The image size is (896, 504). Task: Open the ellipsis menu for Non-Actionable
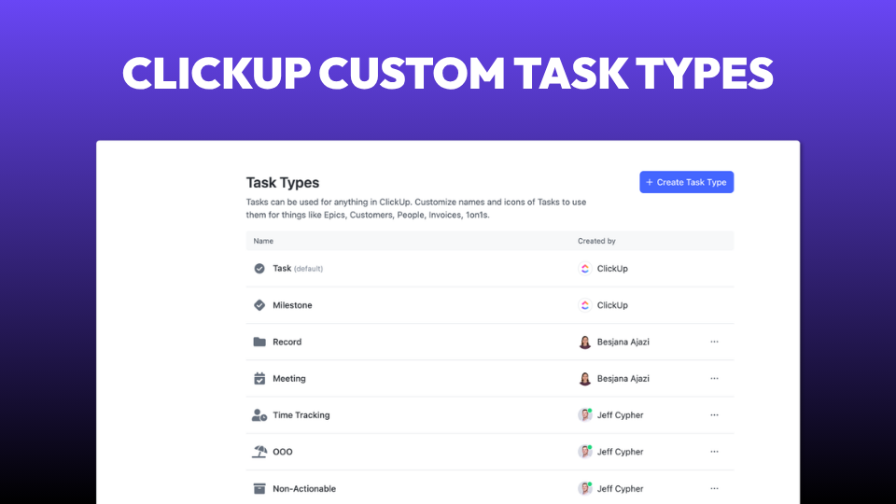[x=714, y=488]
